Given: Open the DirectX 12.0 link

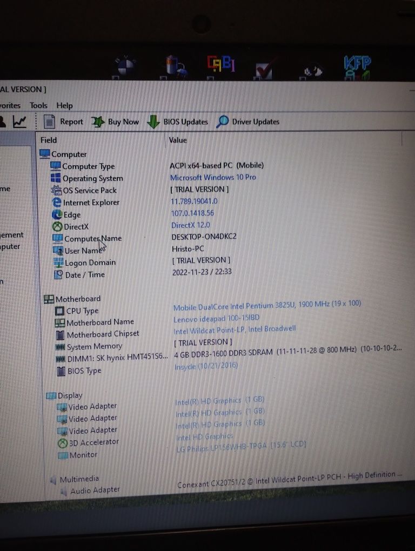Looking at the screenshot, I should pyautogui.click(x=190, y=225).
